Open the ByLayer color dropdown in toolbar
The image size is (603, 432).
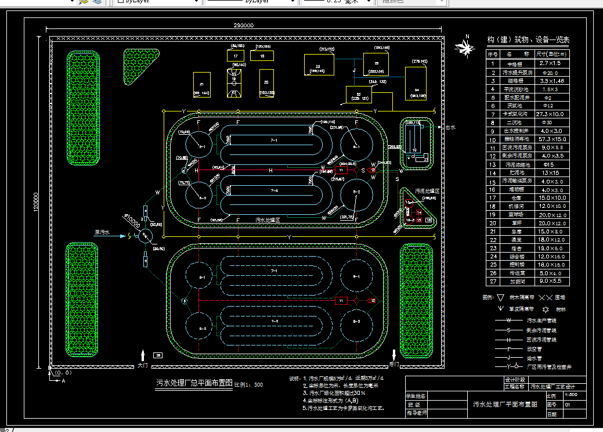pyautogui.click(x=158, y=2)
